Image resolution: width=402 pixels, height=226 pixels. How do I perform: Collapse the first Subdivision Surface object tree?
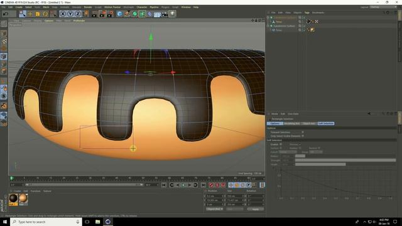(x=268, y=18)
